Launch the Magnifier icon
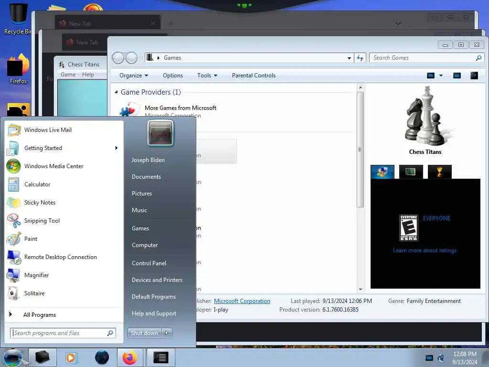This screenshot has width=489, height=367. tap(13, 275)
